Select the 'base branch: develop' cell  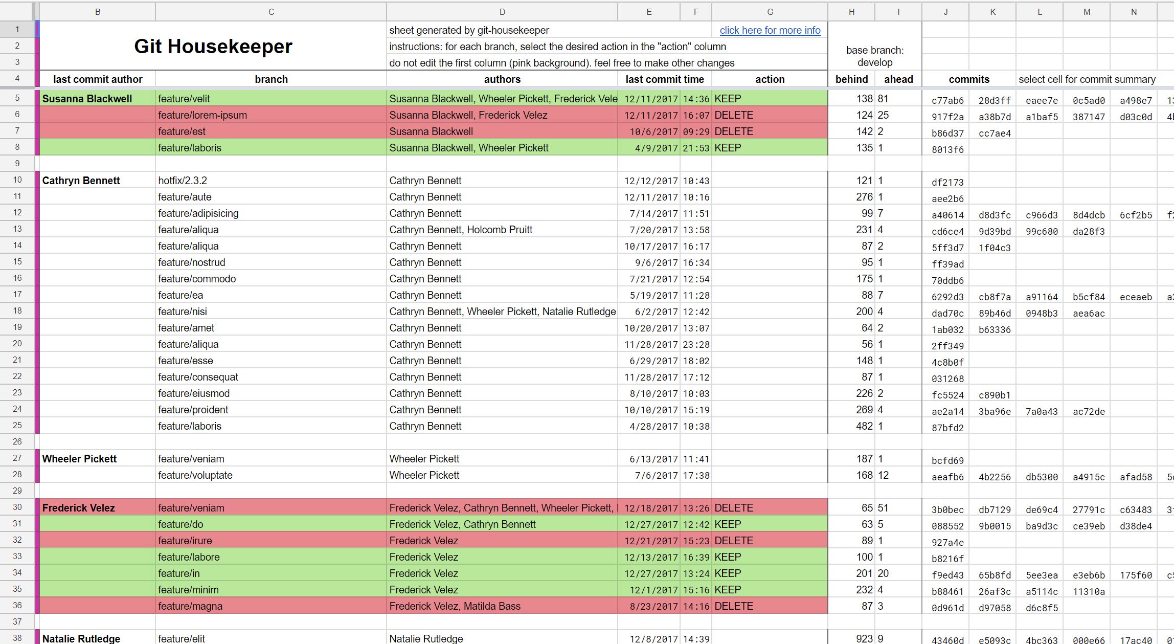click(x=874, y=56)
